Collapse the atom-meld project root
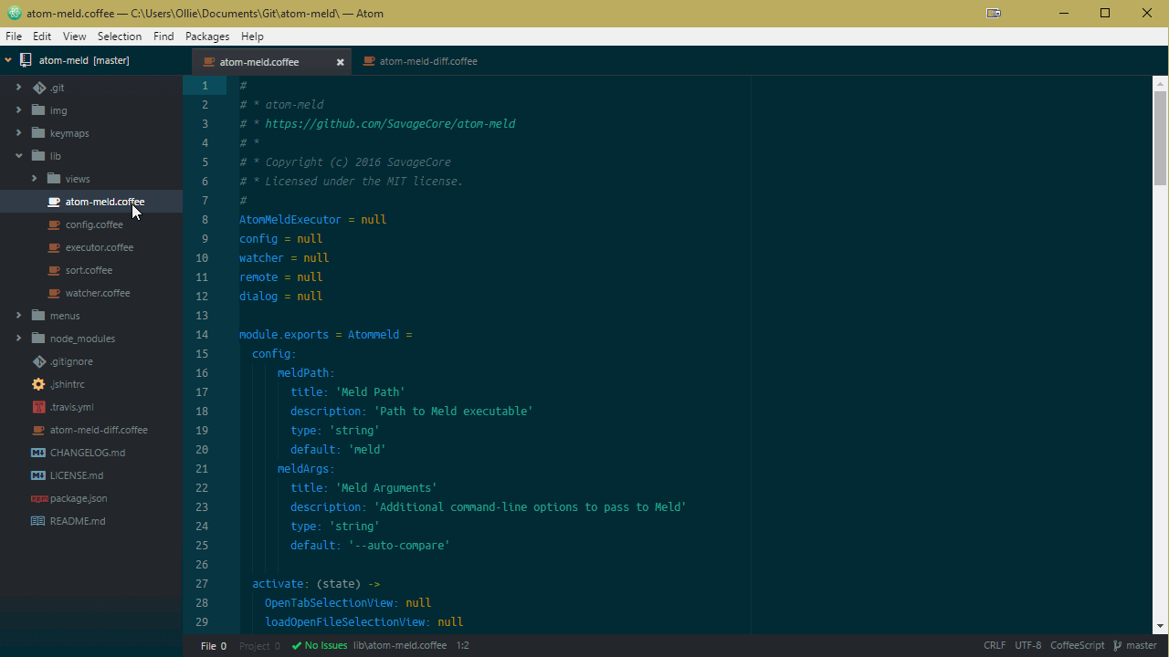 pos(8,60)
